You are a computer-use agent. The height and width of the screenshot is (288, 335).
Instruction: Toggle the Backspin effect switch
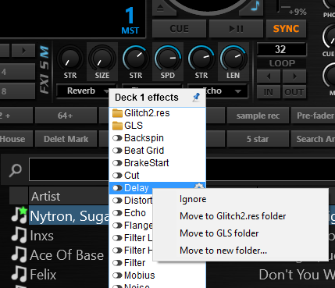click(117, 138)
